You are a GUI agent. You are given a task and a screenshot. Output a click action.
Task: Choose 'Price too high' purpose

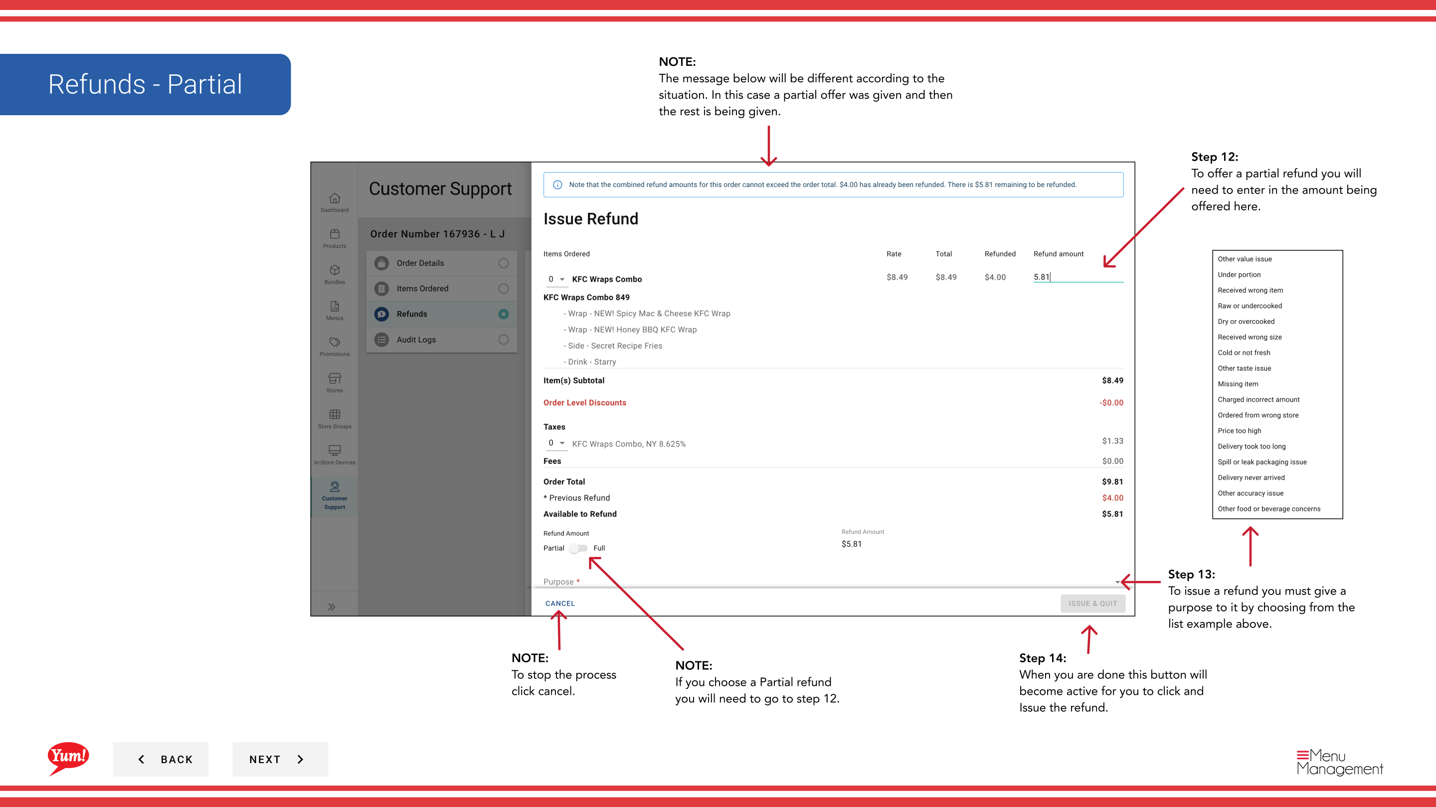tap(1239, 430)
